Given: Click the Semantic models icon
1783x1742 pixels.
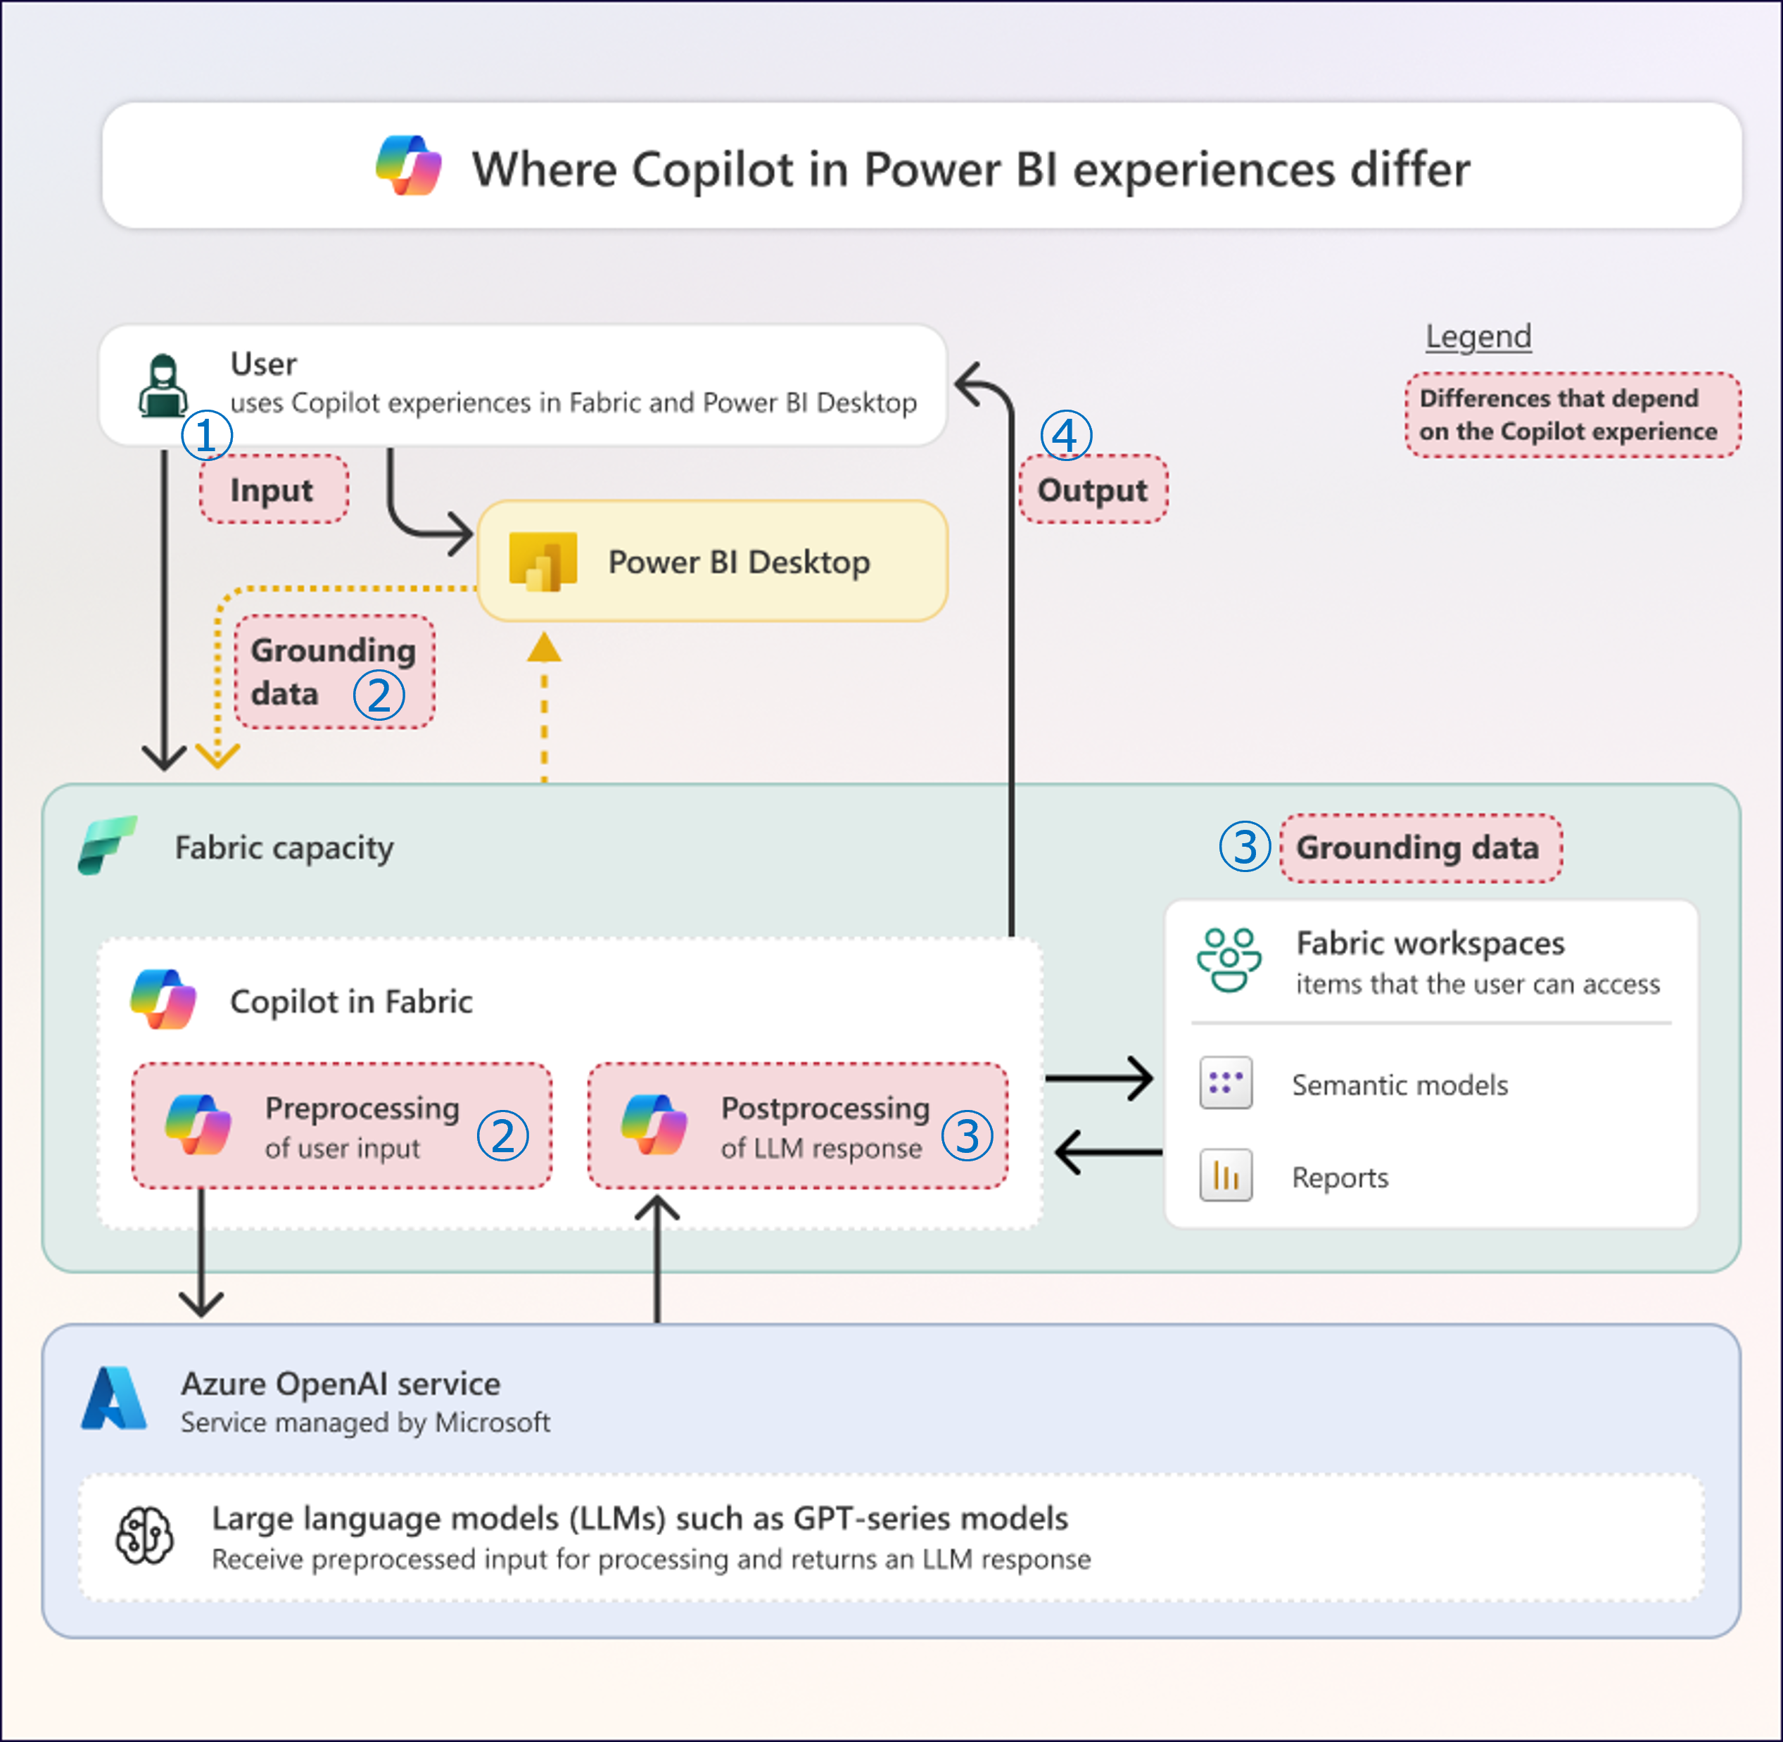Looking at the screenshot, I should 1226,1083.
